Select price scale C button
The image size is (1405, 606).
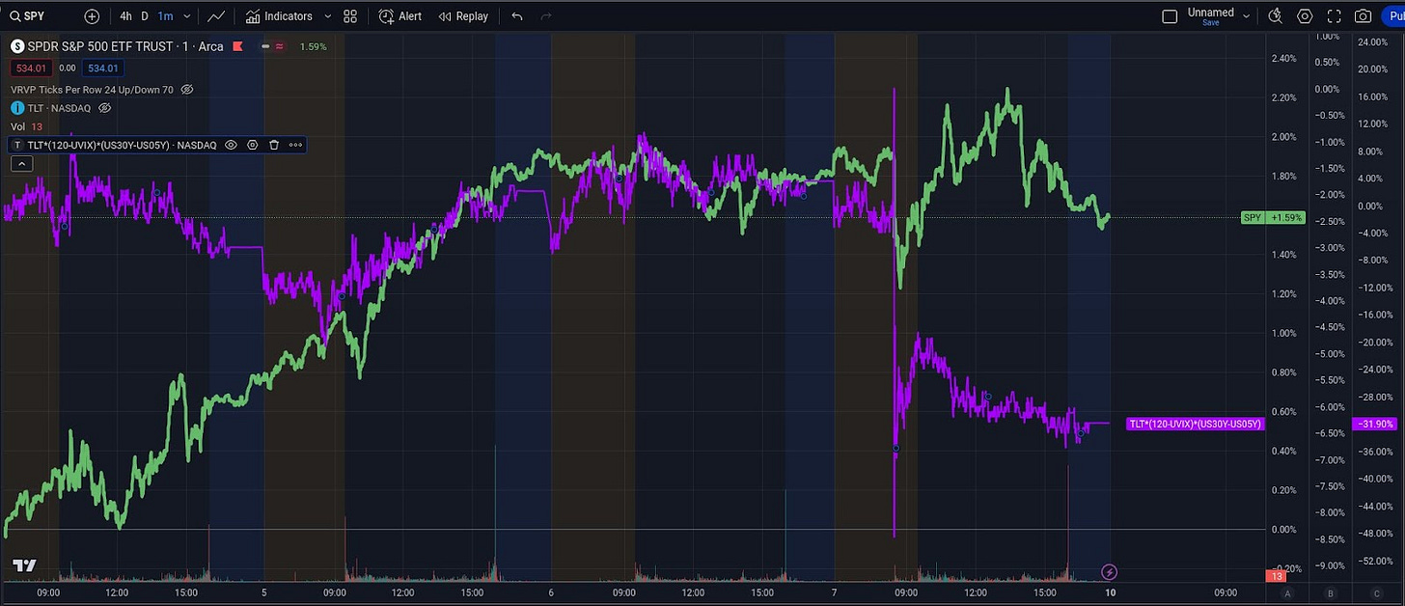point(1376,592)
